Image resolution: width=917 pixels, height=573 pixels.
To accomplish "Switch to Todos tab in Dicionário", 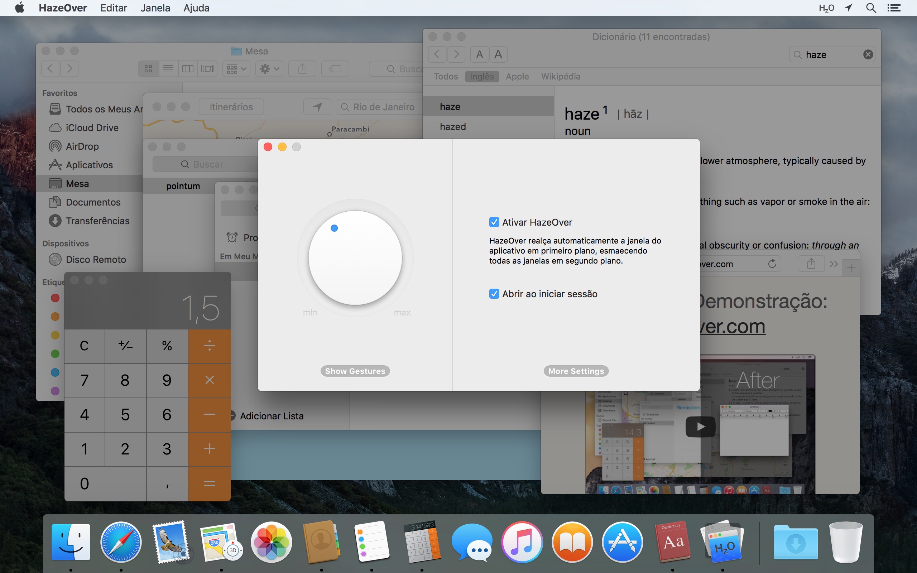I will tap(445, 75).
